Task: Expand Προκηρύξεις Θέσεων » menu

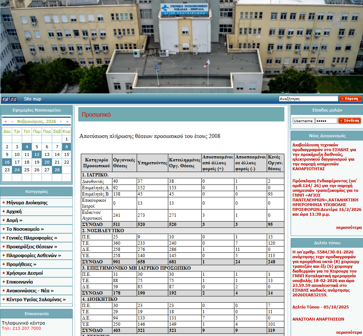Action: pos(32,246)
